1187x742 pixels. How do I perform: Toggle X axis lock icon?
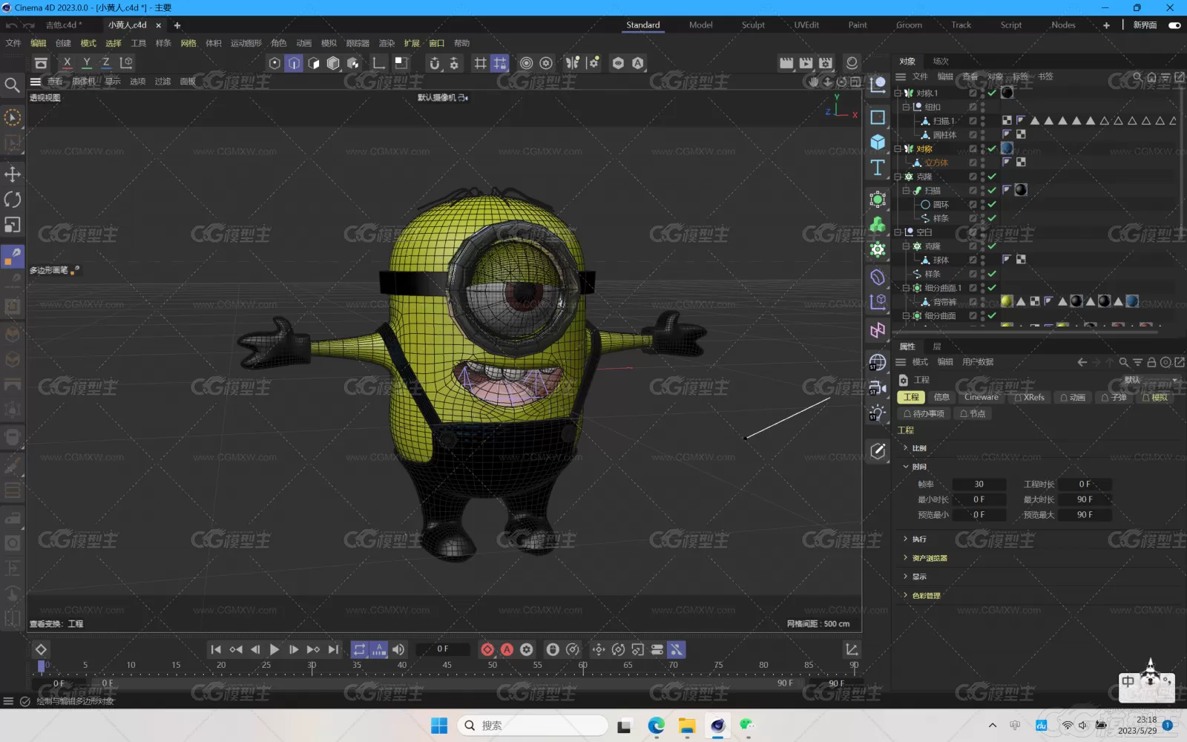pos(68,63)
